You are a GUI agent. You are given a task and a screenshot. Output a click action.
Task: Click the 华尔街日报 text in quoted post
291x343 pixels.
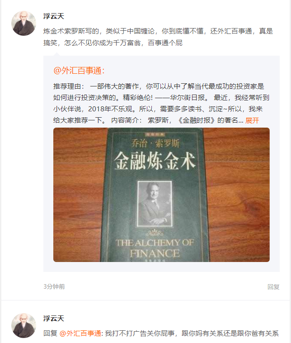[187, 98]
